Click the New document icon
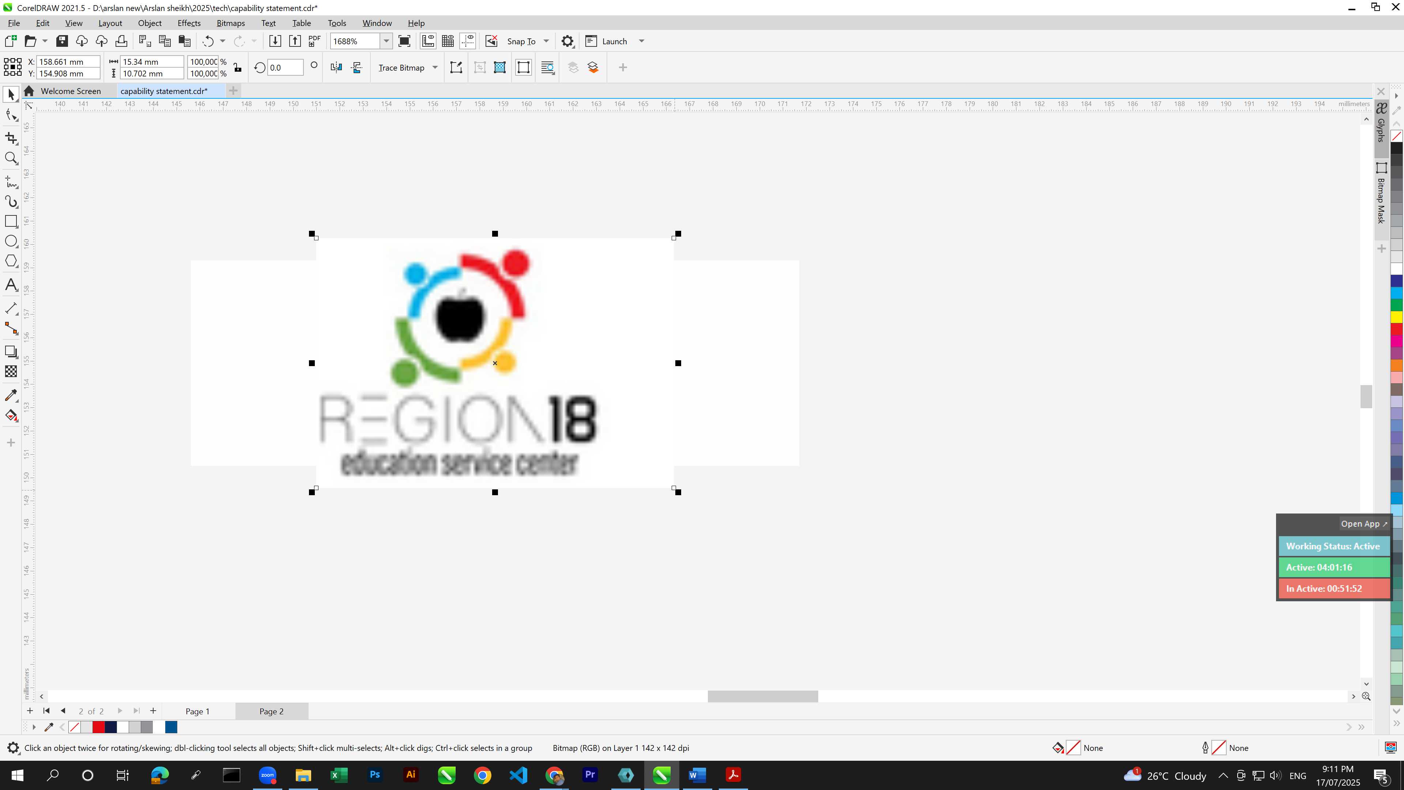Screen dimensions: 1404x790 point(11,41)
